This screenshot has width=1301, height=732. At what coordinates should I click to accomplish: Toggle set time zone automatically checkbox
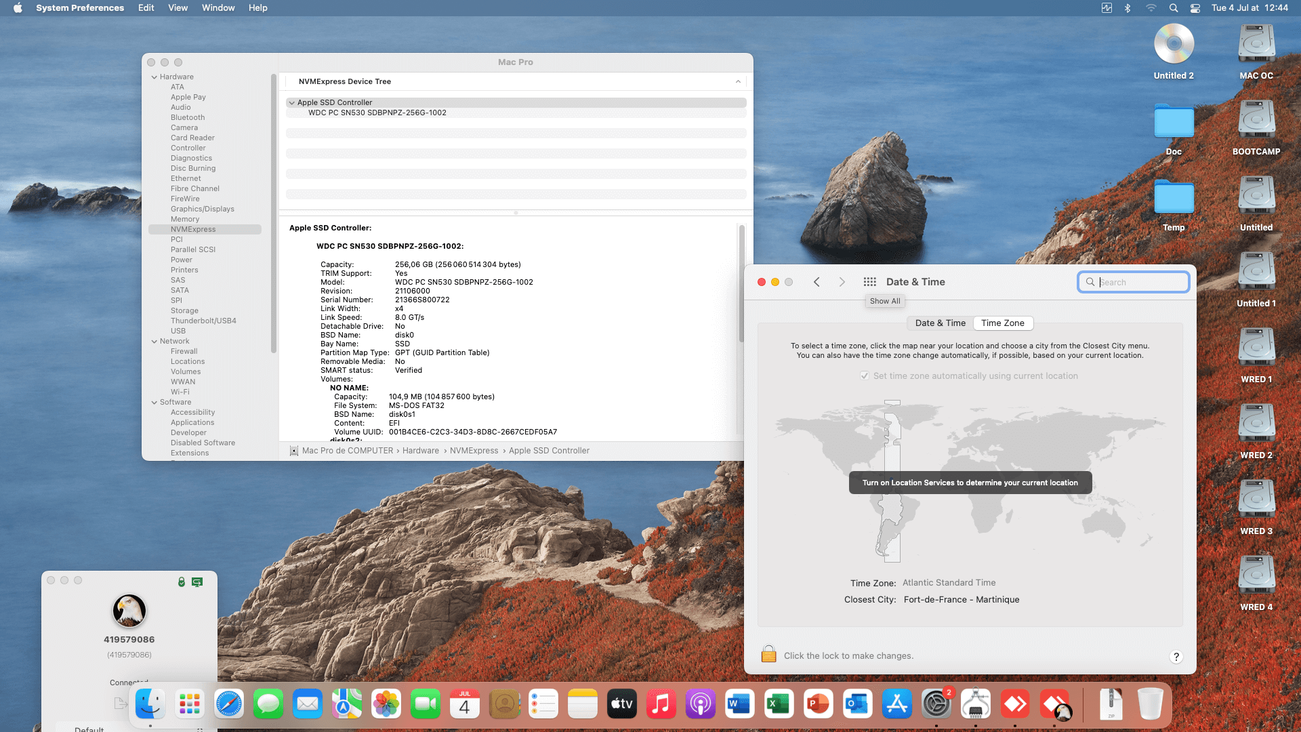click(x=865, y=375)
